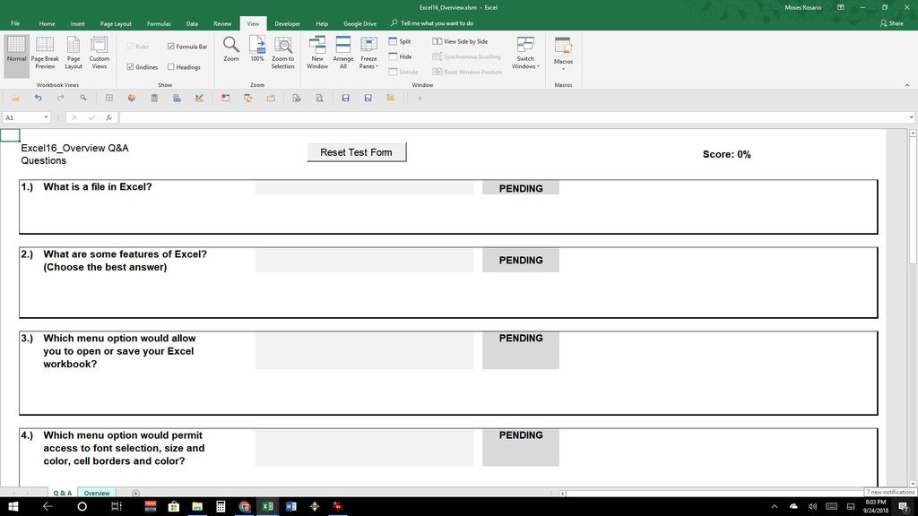
Task: Open Page Break Preview
Action: [45, 53]
